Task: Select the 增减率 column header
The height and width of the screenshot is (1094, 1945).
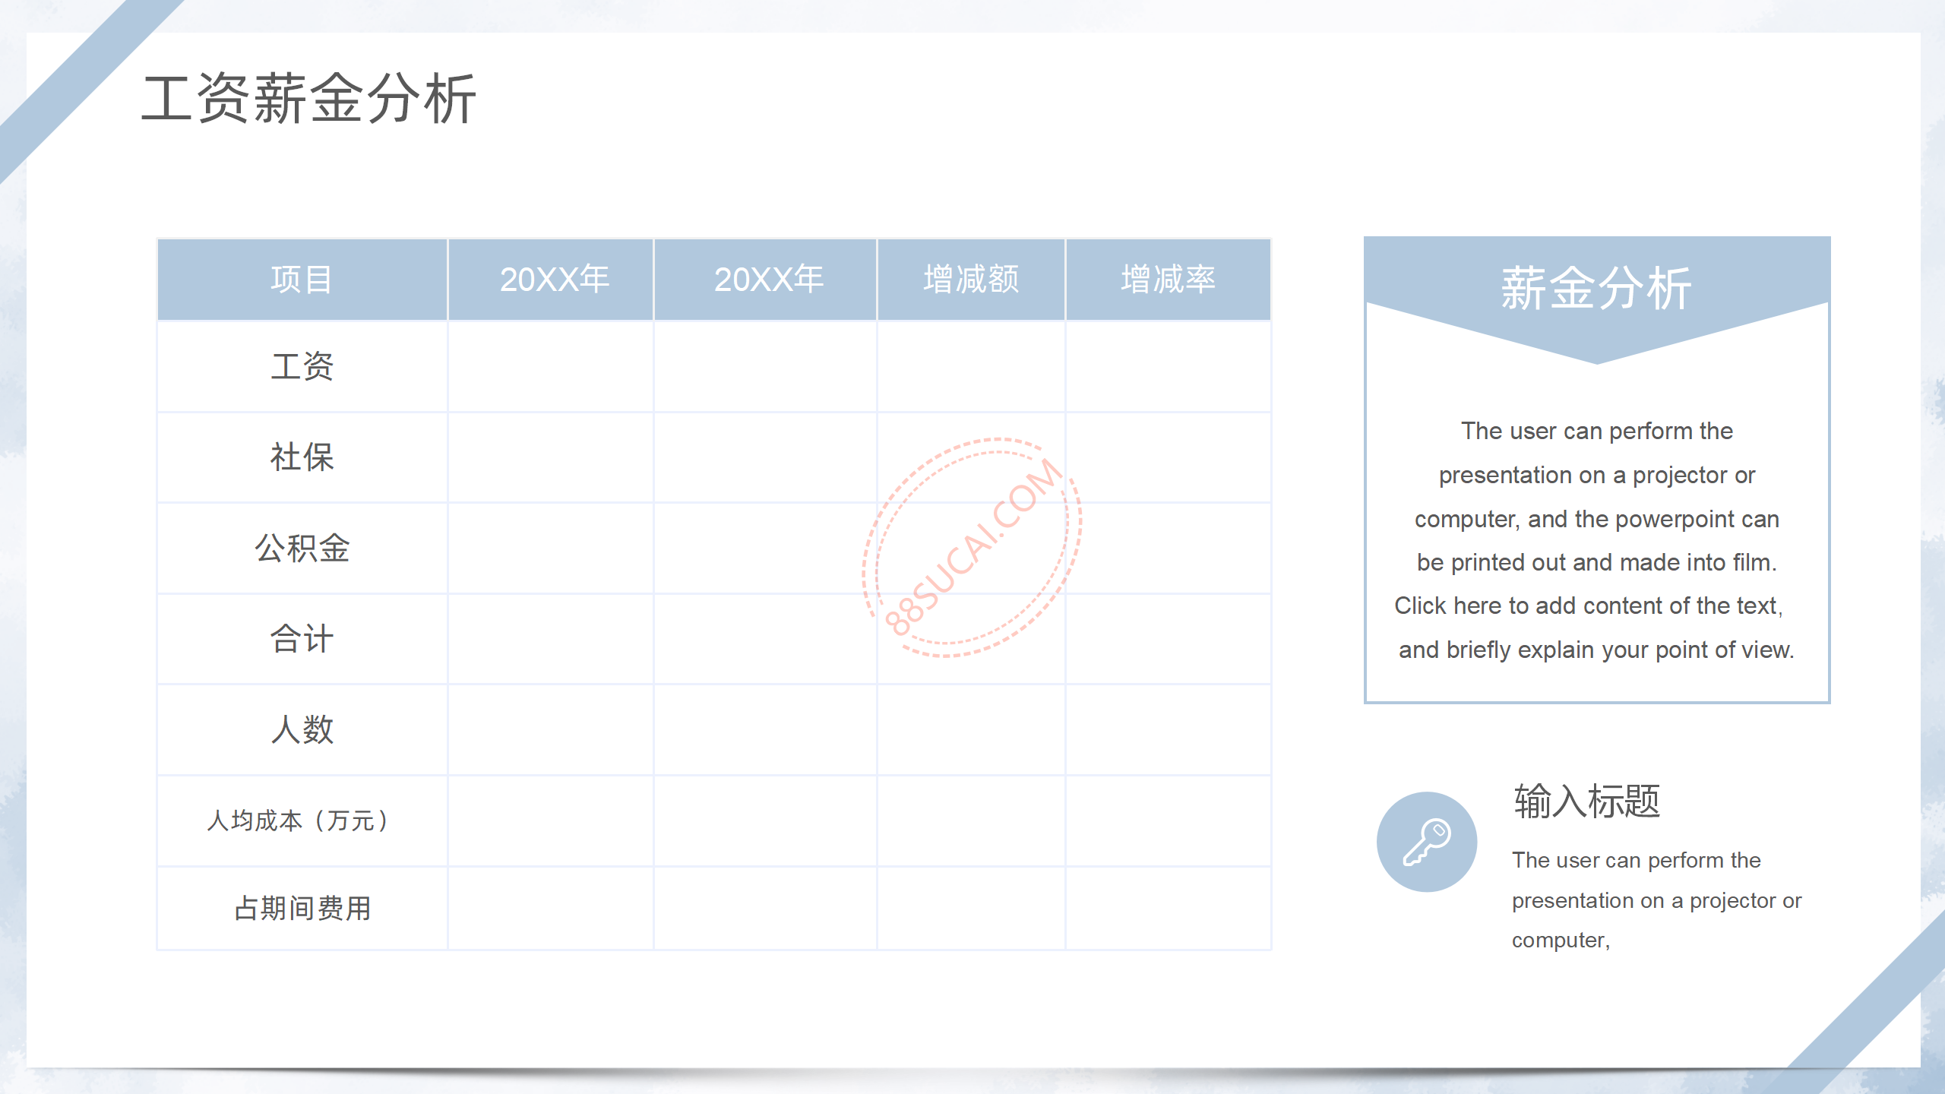Action: coord(1168,280)
